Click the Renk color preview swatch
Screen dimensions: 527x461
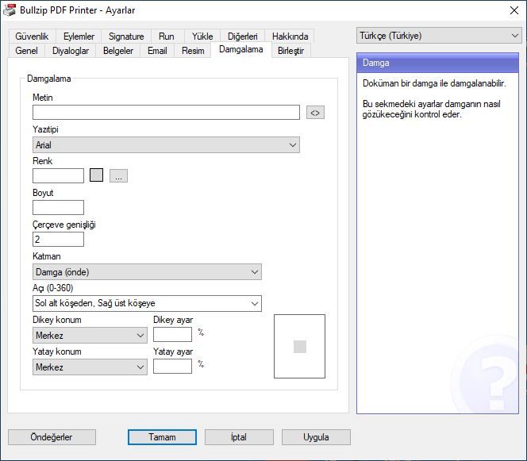click(97, 175)
